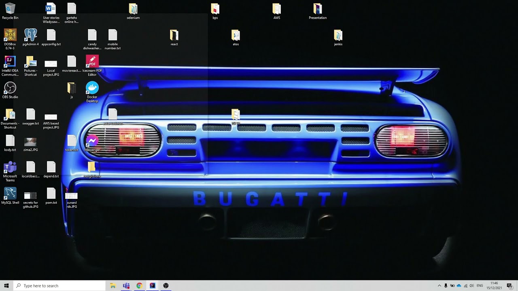Select the swagger.txt file
The width and height of the screenshot is (518, 291).
tap(31, 117)
